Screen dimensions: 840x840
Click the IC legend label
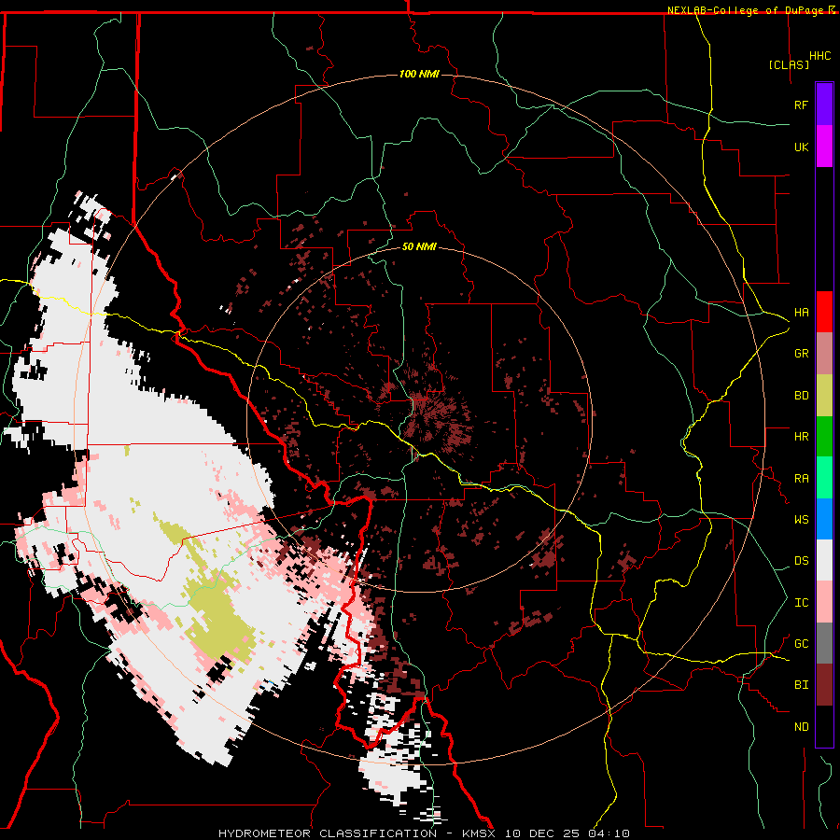[802, 603]
